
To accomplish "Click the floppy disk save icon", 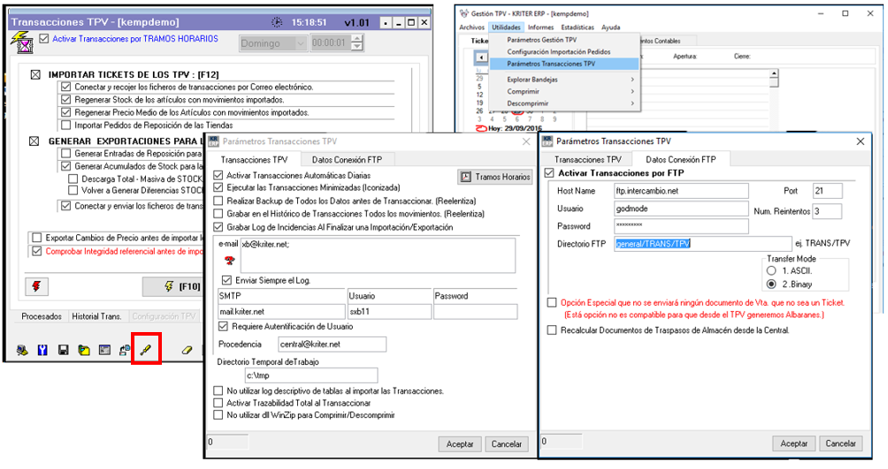I will pyautogui.click(x=64, y=350).
